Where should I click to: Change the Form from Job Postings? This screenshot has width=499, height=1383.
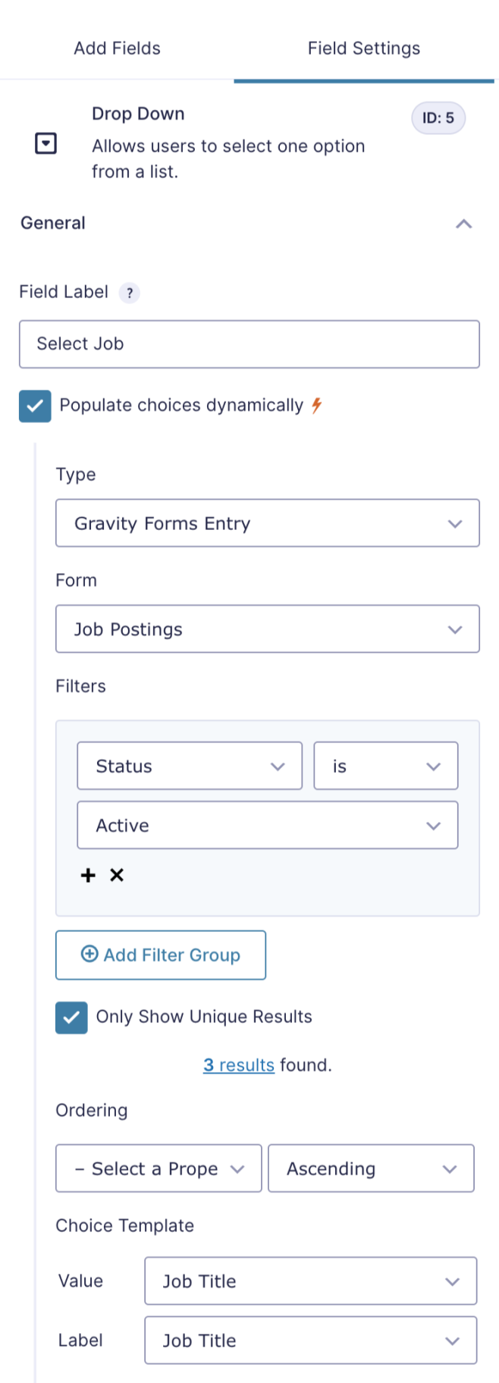(x=268, y=629)
